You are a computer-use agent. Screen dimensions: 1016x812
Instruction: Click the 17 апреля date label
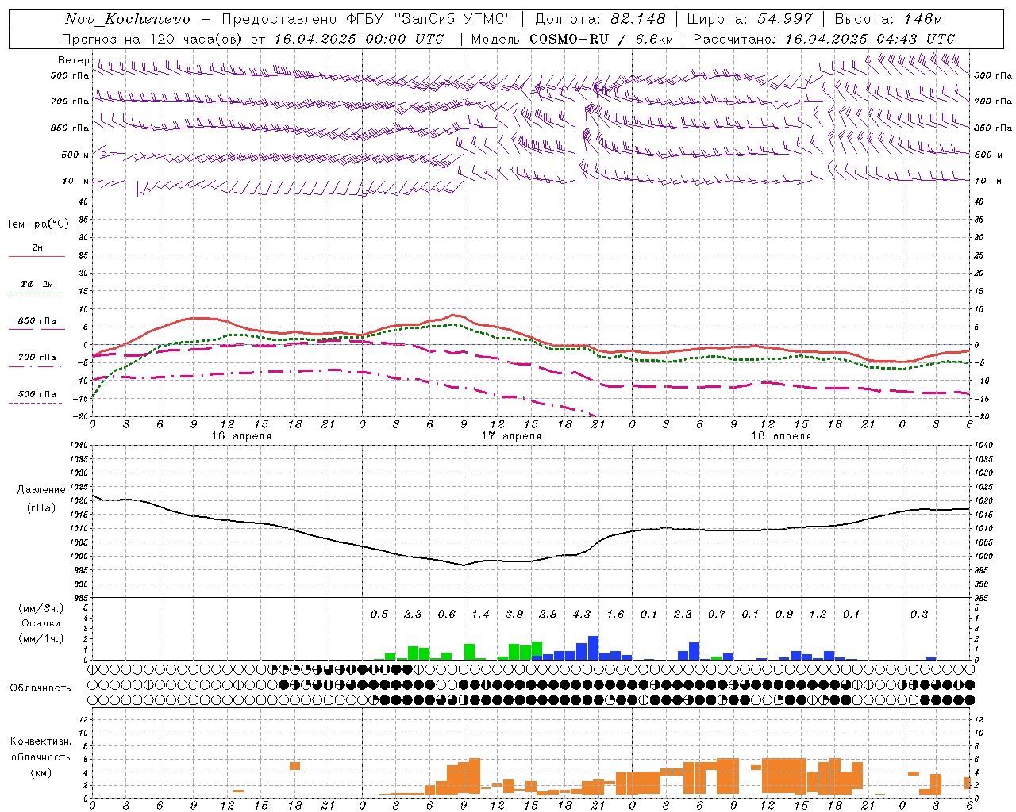(x=511, y=436)
